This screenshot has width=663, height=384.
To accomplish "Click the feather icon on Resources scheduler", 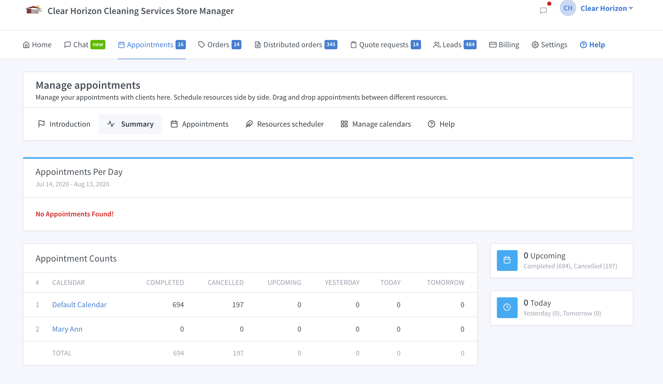I will click(249, 124).
